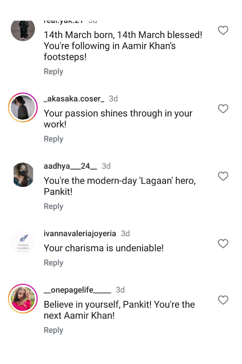This screenshot has height=364, width=242.
Task: Select the 'Your charisma is undeniable!' comment text
Action: pos(104,248)
